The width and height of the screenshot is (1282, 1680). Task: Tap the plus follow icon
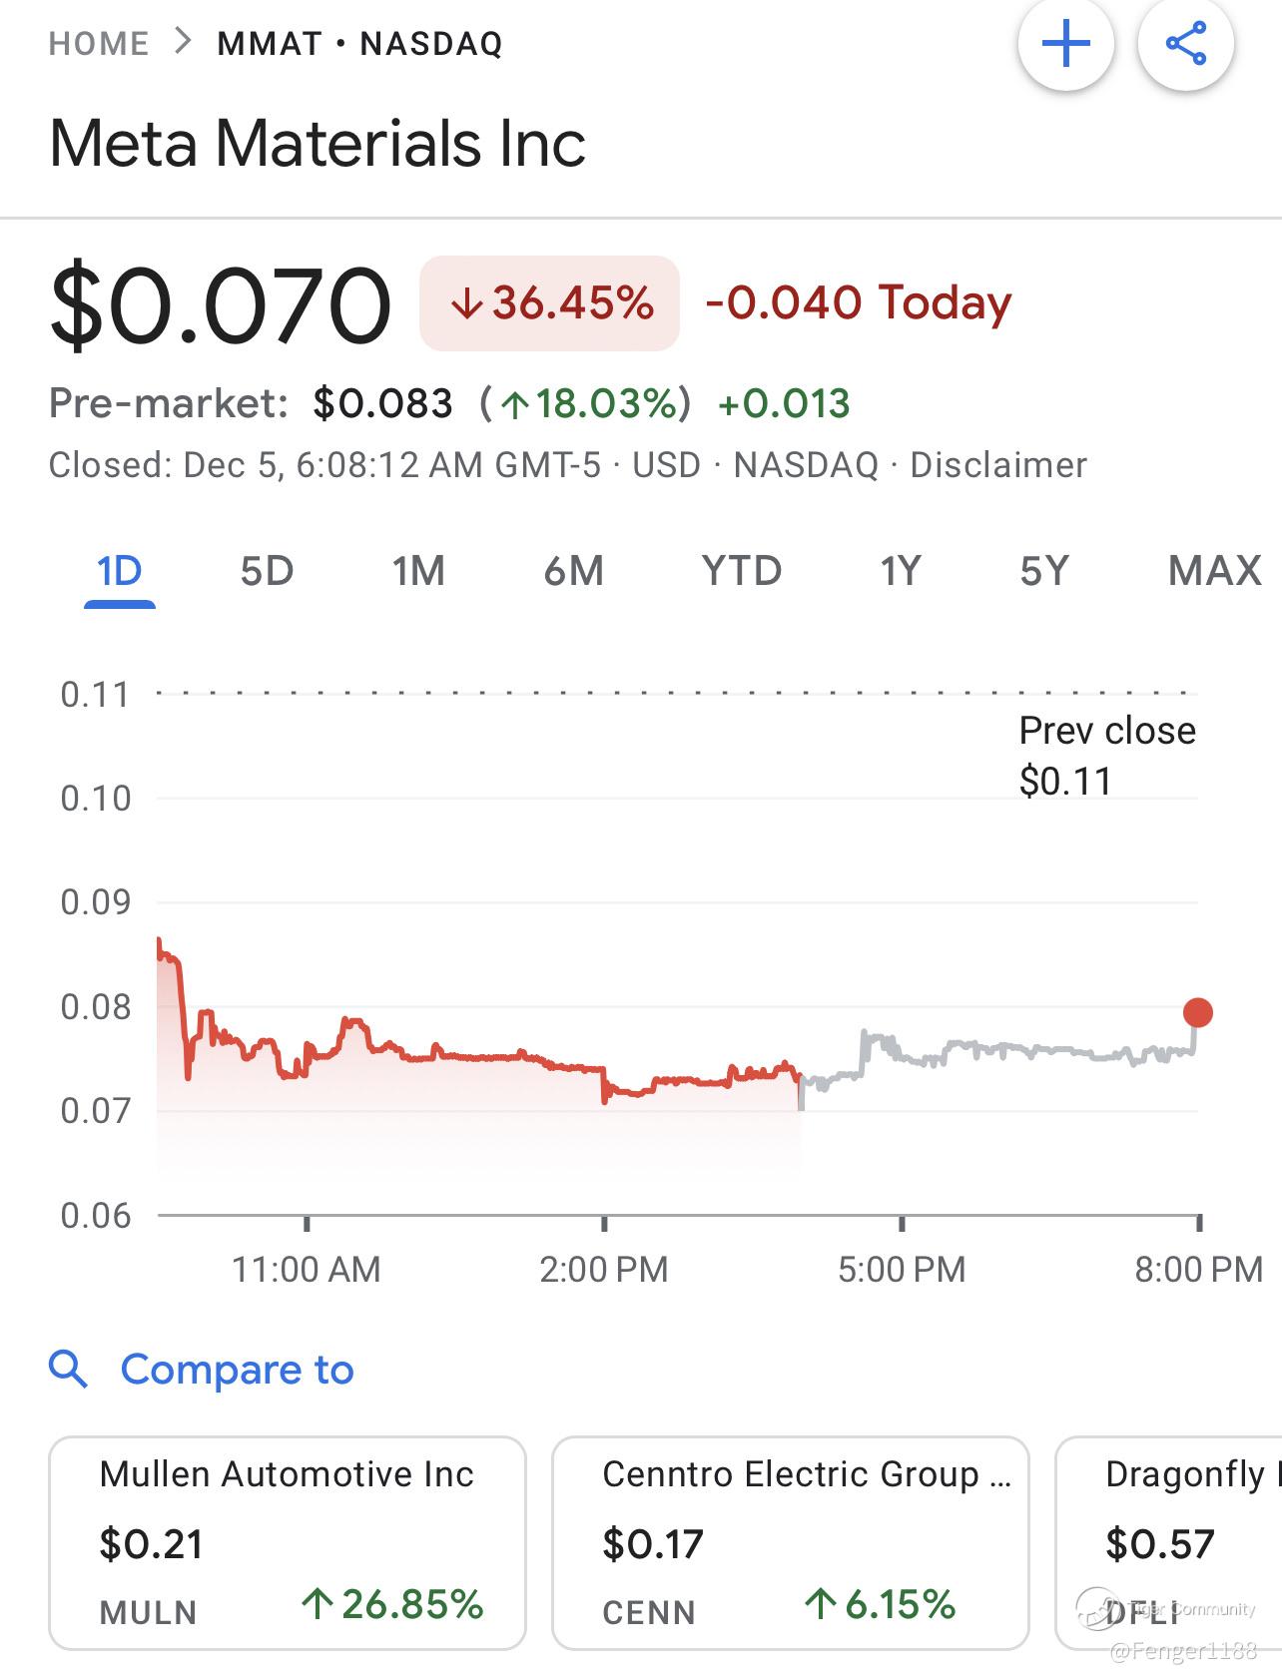(1065, 45)
